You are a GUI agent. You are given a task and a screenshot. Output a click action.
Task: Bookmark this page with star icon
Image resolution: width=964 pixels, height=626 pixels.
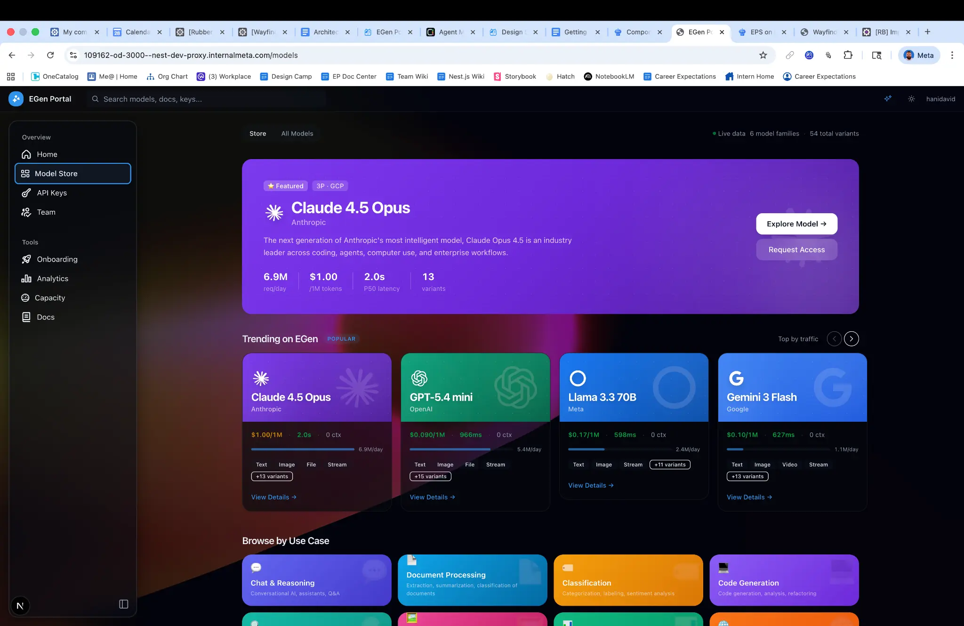[x=763, y=55]
